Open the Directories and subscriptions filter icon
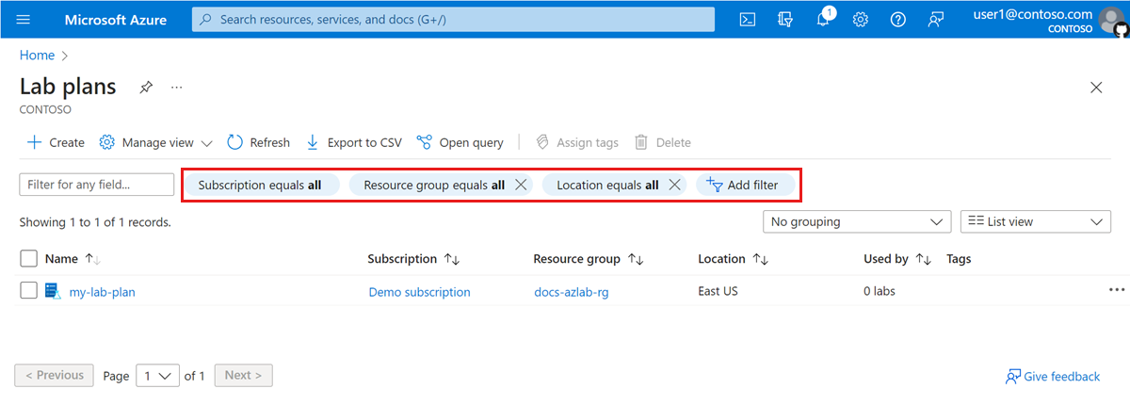Screen dimensions: 1130x405 tap(785, 20)
